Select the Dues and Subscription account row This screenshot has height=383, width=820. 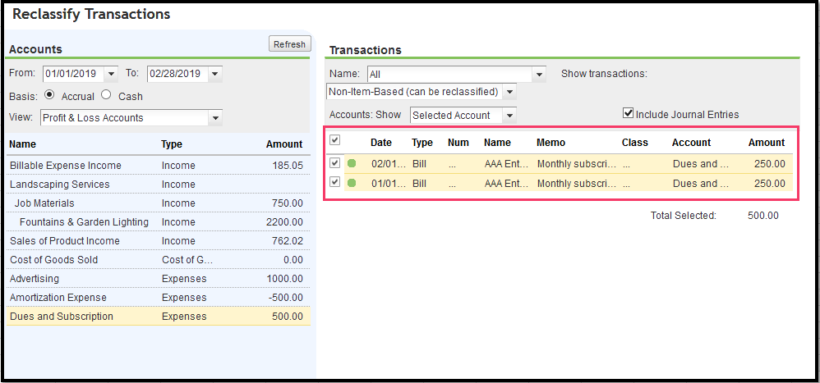[x=62, y=317]
